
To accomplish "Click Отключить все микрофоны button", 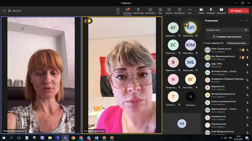I will coord(237,43).
